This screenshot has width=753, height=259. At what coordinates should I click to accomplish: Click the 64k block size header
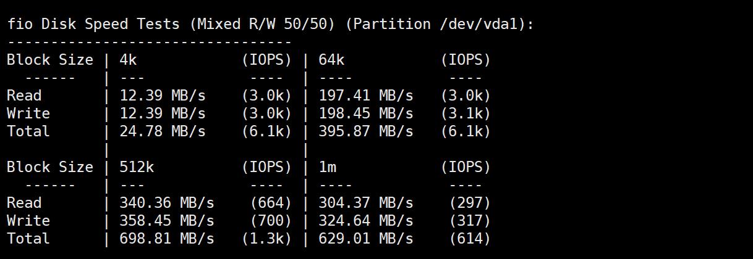click(x=331, y=60)
